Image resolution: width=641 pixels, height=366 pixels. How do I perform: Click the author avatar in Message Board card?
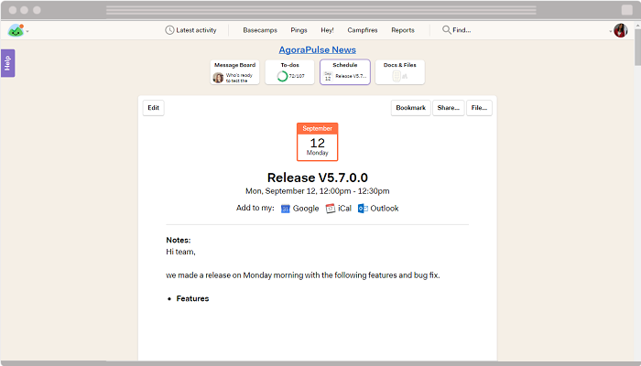pyautogui.click(x=218, y=77)
